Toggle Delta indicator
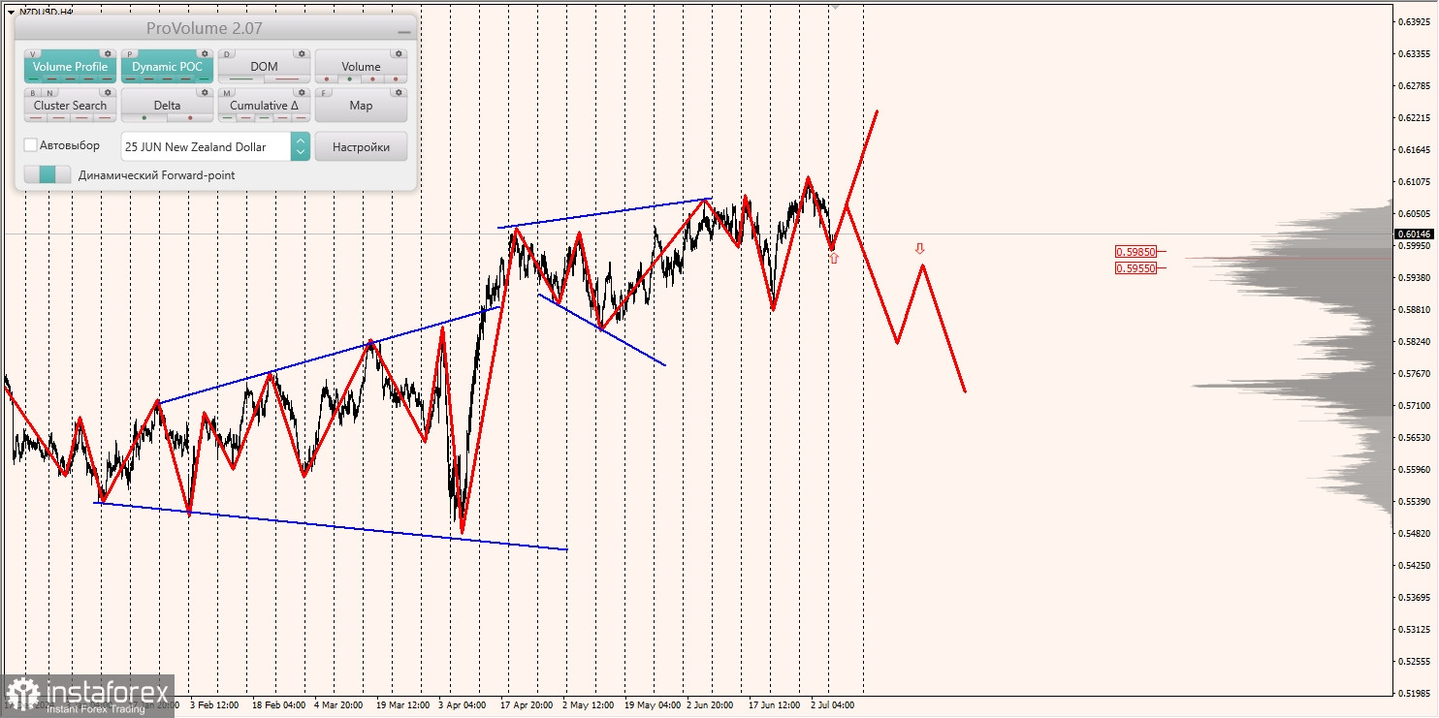 pos(167,106)
